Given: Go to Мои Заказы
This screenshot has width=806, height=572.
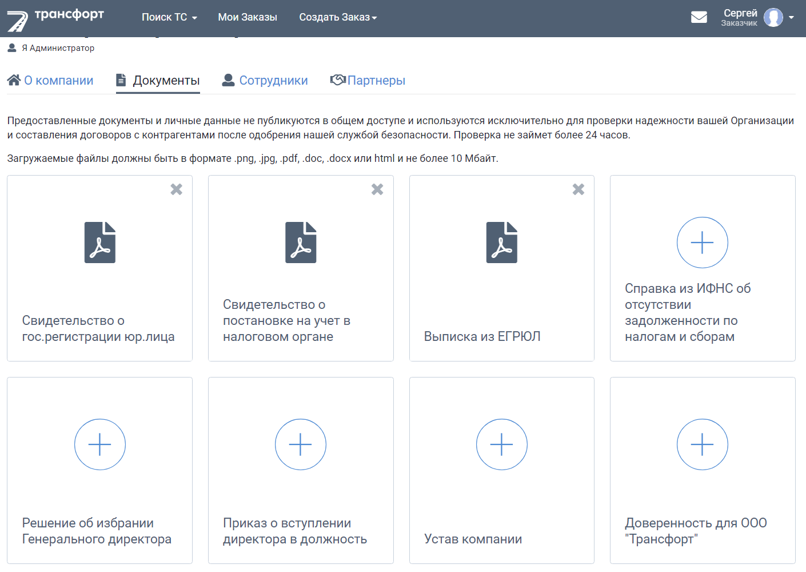Looking at the screenshot, I should point(248,17).
